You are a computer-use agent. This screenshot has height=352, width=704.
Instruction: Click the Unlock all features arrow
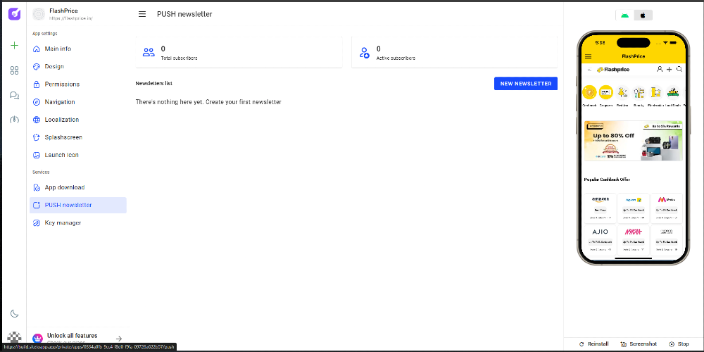[119, 339]
